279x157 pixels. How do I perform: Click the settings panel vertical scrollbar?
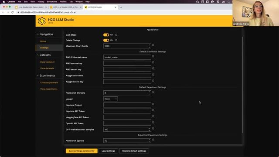tap(242, 85)
